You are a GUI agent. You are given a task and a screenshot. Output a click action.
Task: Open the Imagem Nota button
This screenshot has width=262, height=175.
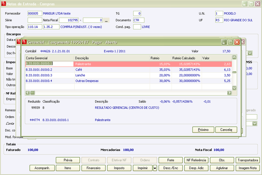[248, 168]
